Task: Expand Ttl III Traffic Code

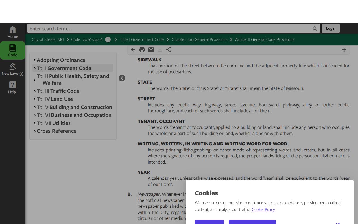Action: click(35, 91)
